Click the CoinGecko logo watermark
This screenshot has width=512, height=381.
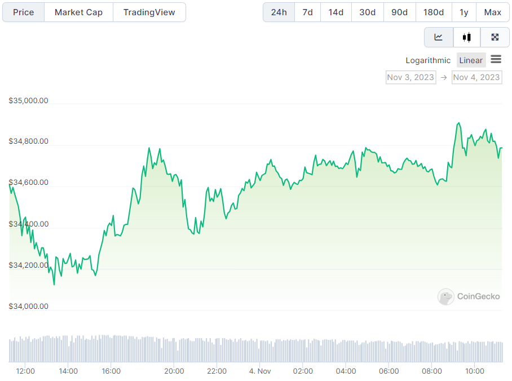[469, 296]
